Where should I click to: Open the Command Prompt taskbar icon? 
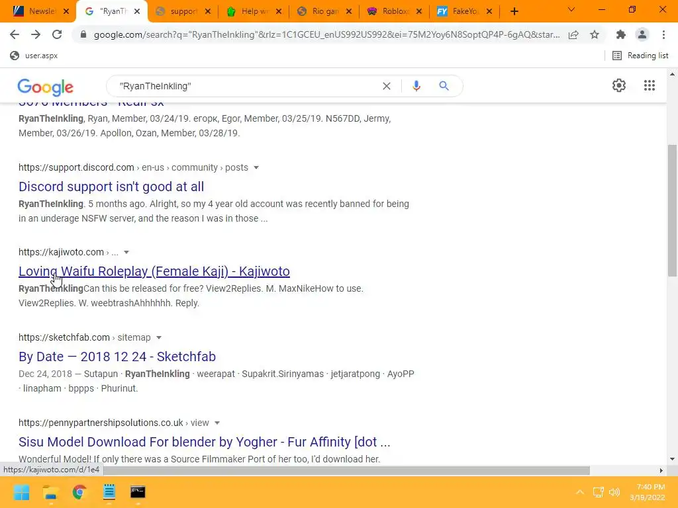tap(138, 492)
